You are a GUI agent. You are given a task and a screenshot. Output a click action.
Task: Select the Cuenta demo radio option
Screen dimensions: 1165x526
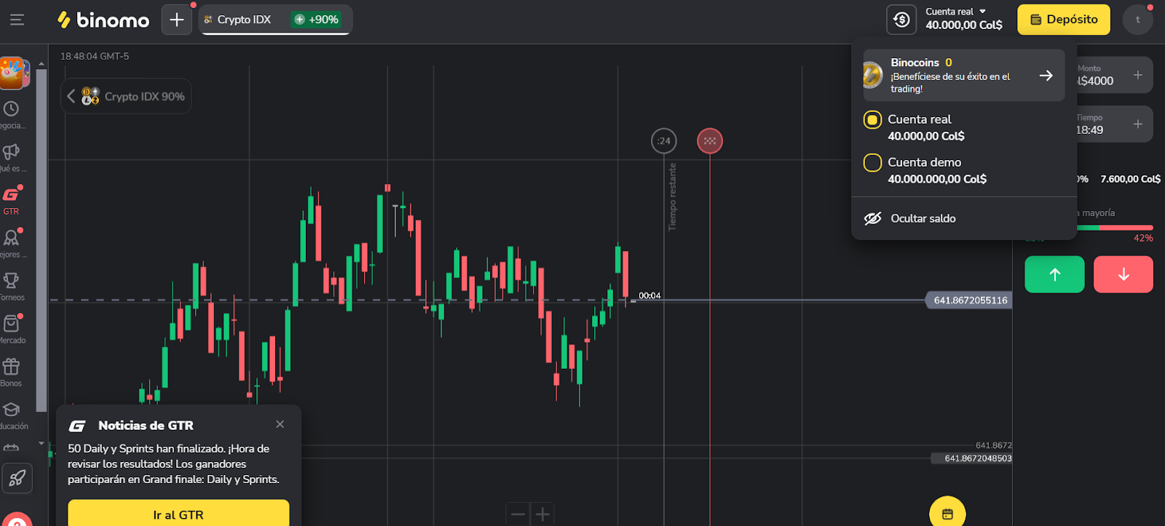click(x=872, y=163)
